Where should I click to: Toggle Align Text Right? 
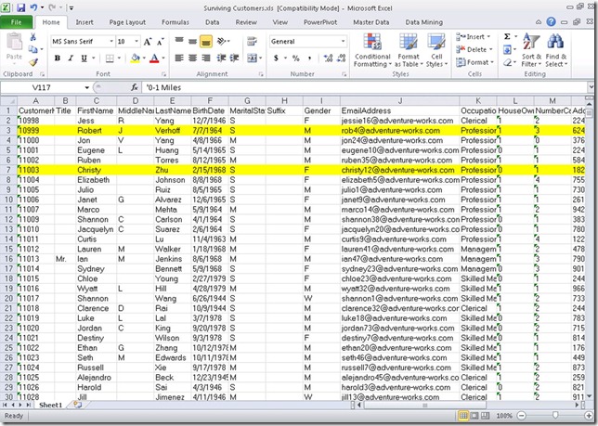pos(206,58)
